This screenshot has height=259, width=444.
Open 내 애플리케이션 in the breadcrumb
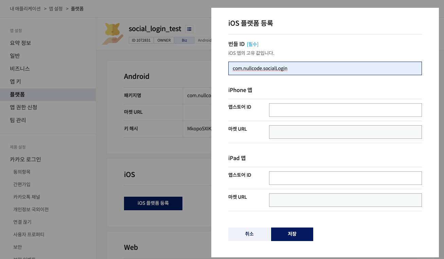pyautogui.click(x=25, y=8)
